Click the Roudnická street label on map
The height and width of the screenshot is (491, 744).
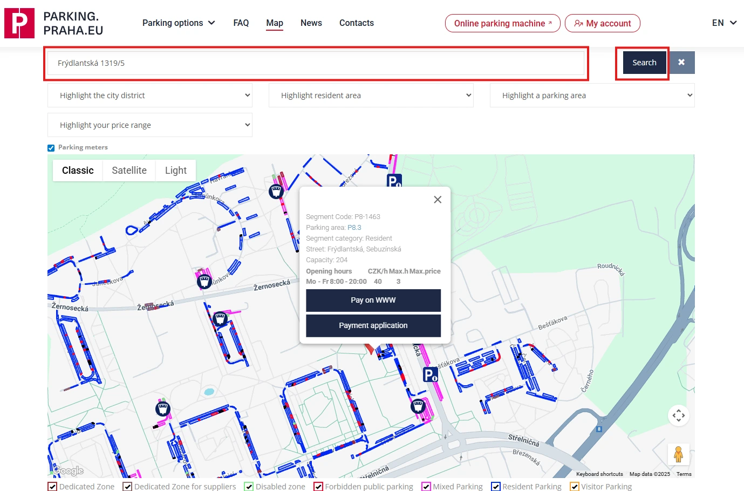point(611,269)
